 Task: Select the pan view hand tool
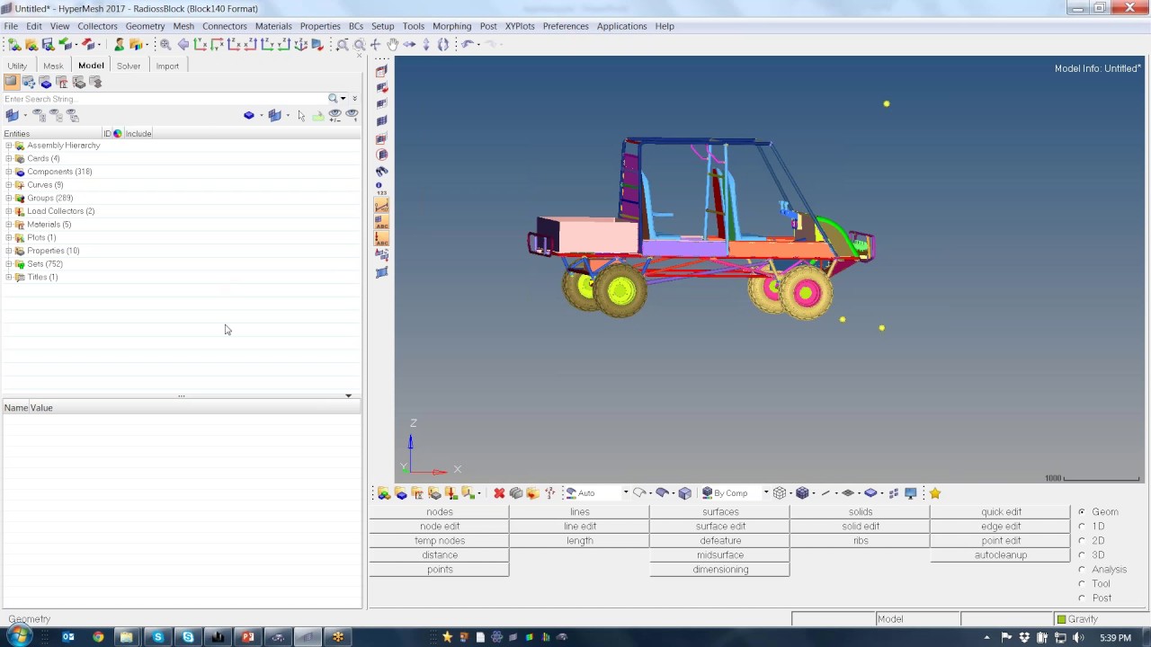click(x=392, y=45)
